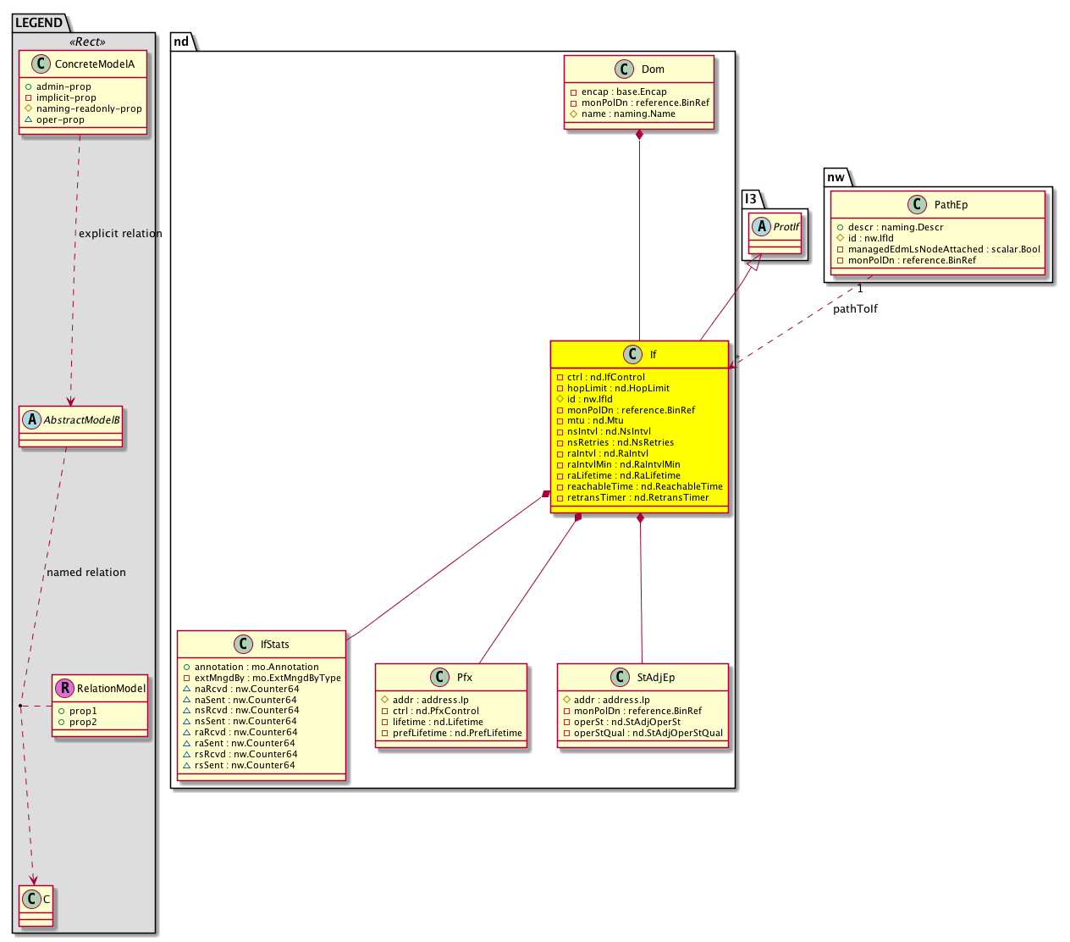Click the class icon beside PathEp
Viewport: 1070px width, 942px height.
click(917, 204)
